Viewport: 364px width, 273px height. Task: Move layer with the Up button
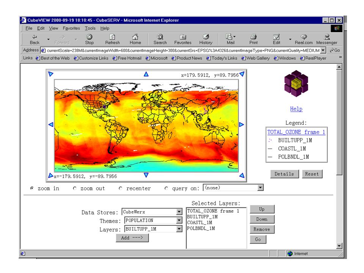coord(262,209)
